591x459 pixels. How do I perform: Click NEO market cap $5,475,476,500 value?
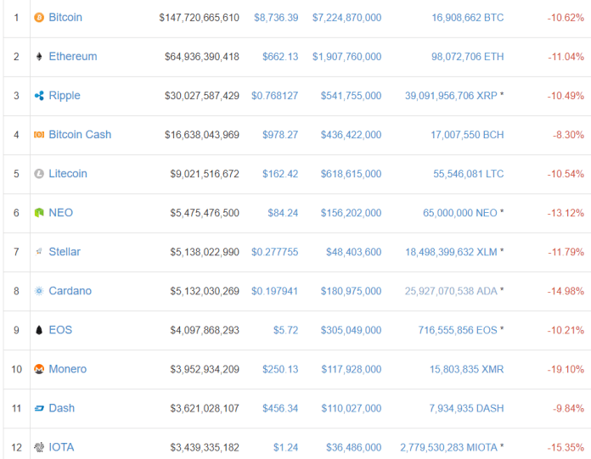coord(205,213)
